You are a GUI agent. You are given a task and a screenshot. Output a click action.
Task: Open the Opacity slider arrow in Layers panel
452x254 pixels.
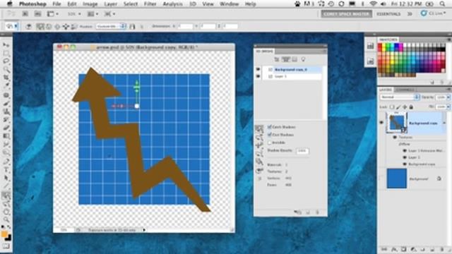point(448,97)
